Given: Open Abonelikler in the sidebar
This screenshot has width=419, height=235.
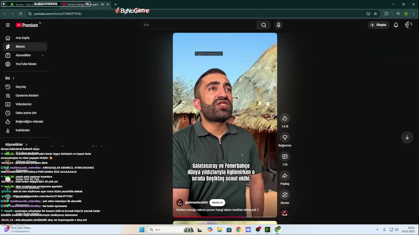Looking at the screenshot, I should [x=25, y=55].
